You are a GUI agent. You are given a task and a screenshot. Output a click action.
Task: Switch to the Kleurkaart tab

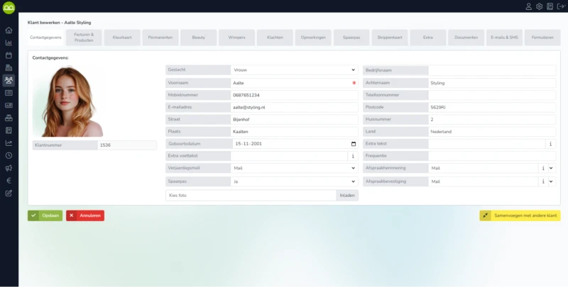coord(121,37)
